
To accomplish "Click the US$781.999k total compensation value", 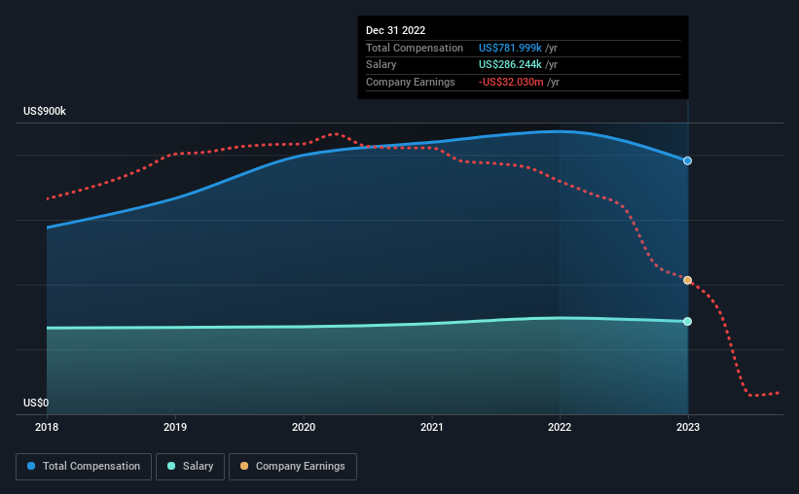I will (x=510, y=48).
